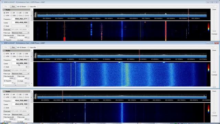220x124 pixels.
Task: Open Filter type dropdown in bottom window
Action: [x=21, y=114]
